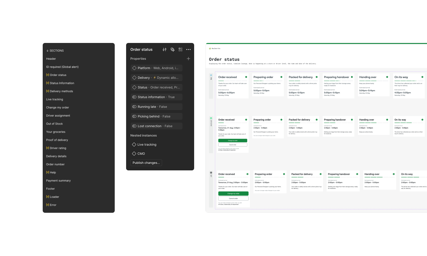Jump to Live tracking in sections list

55,99
